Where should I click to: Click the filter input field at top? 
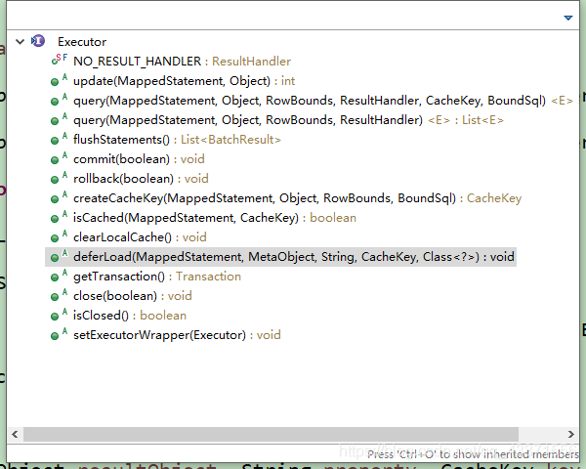tap(284, 17)
